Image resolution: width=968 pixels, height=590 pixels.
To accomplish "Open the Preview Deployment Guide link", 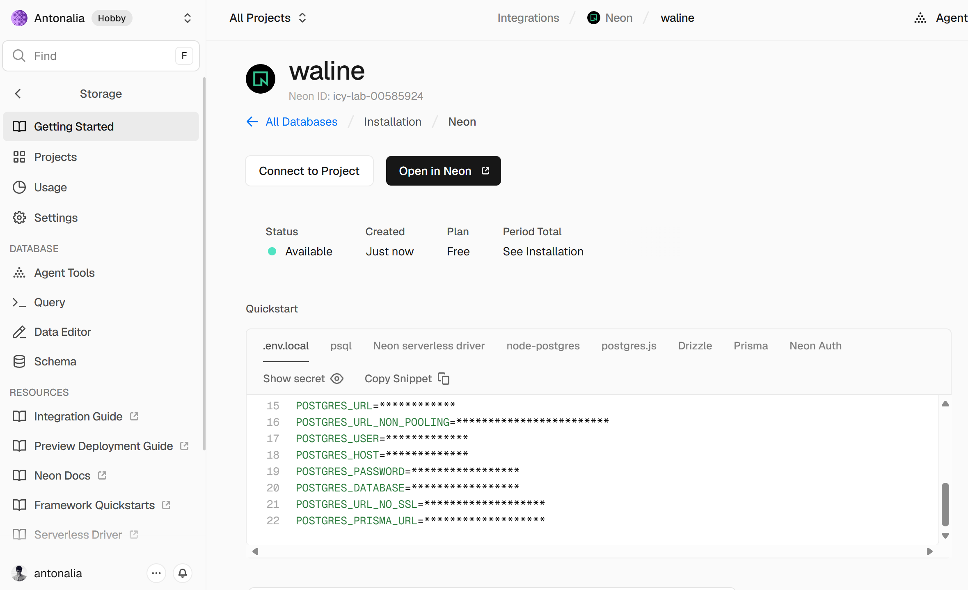I will [x=101, y=446].
